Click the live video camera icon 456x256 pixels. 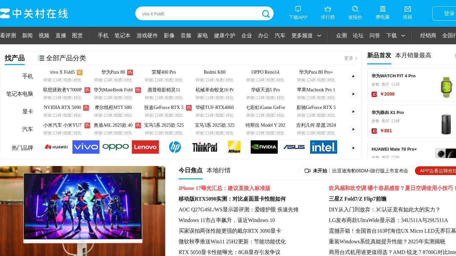(307, 171)
